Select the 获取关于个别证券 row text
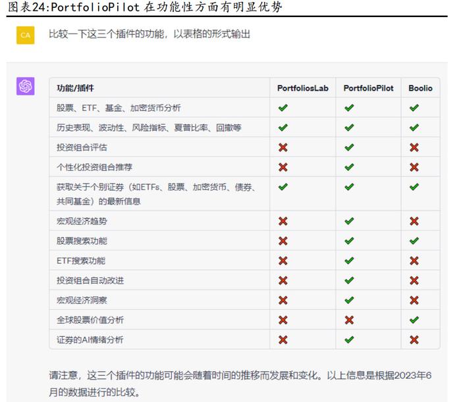The height and width of the screenshot is (402, 461). point(156,194)
